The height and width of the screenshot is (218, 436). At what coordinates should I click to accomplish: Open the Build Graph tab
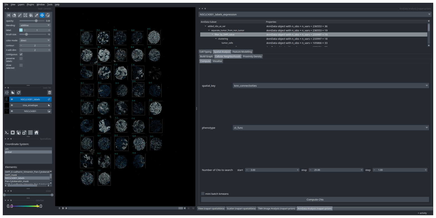click(206, 57)
